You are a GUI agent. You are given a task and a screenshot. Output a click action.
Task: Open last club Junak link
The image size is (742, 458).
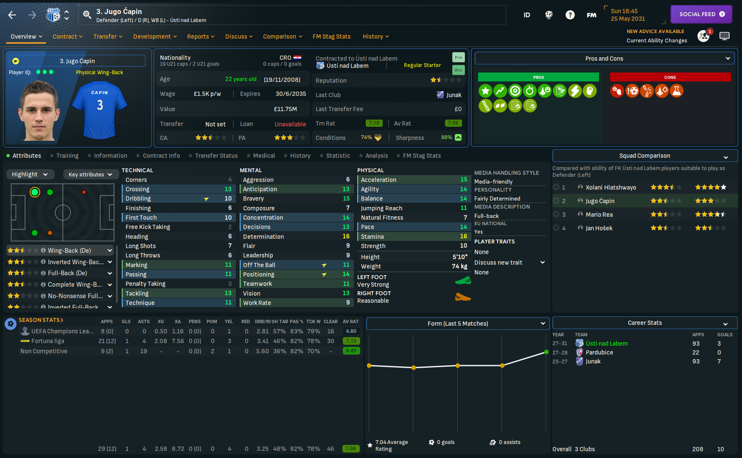[x=454, y=95]
